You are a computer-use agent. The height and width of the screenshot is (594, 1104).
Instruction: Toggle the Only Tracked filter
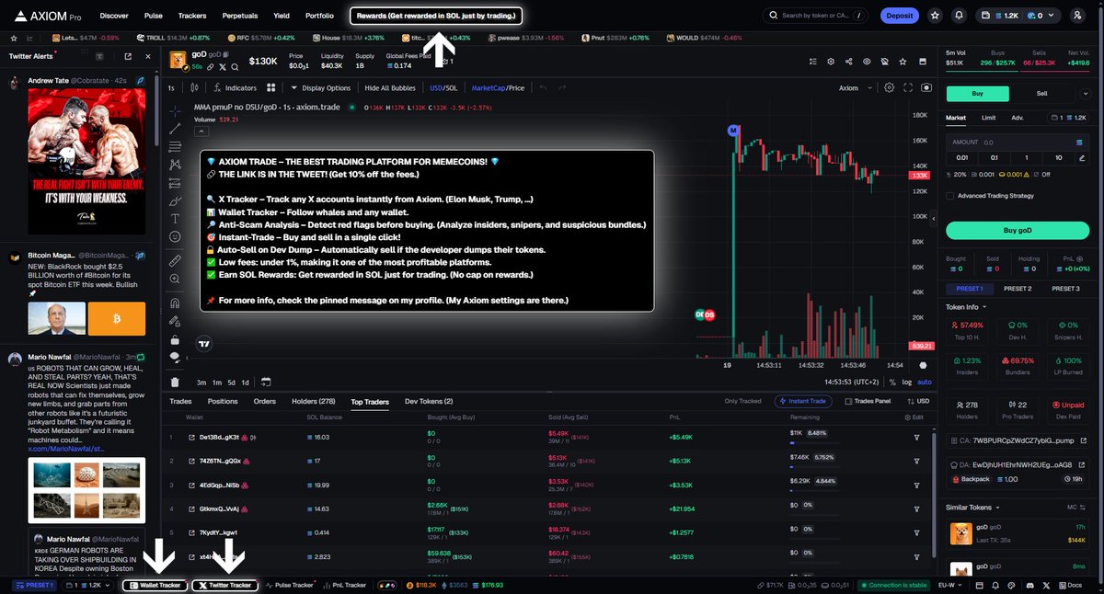742,401
